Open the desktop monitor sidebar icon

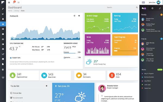pyautogui.click(x=3, y=77)
